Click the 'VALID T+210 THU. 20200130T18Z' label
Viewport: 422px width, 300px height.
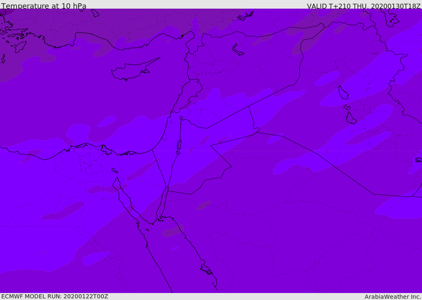[x=363, y=6]
